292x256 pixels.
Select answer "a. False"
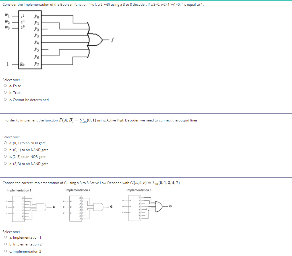click(x=5, y=86)
